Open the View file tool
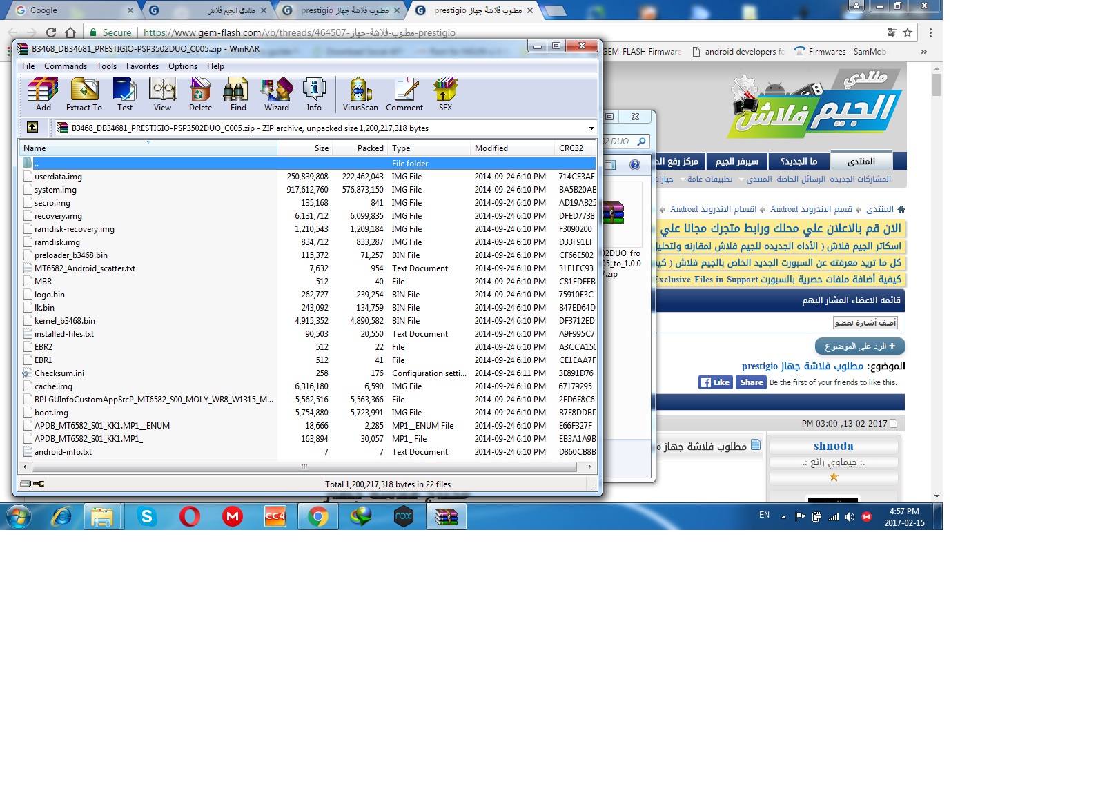This screenshot has height=793, width=1116. tap(163, 95)
